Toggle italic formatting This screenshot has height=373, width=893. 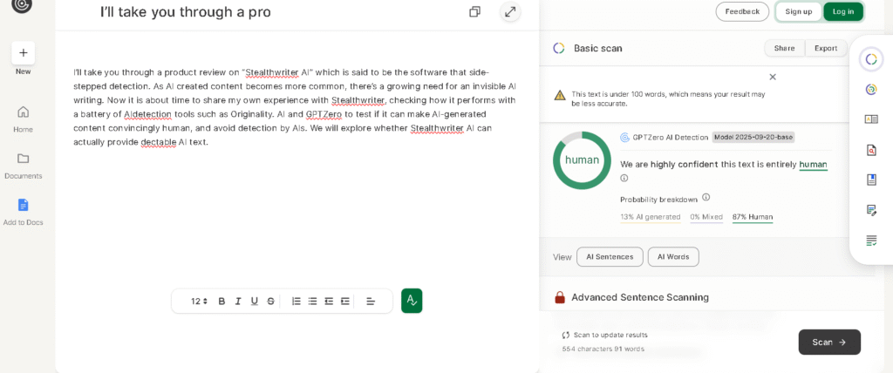click(238, 302)
